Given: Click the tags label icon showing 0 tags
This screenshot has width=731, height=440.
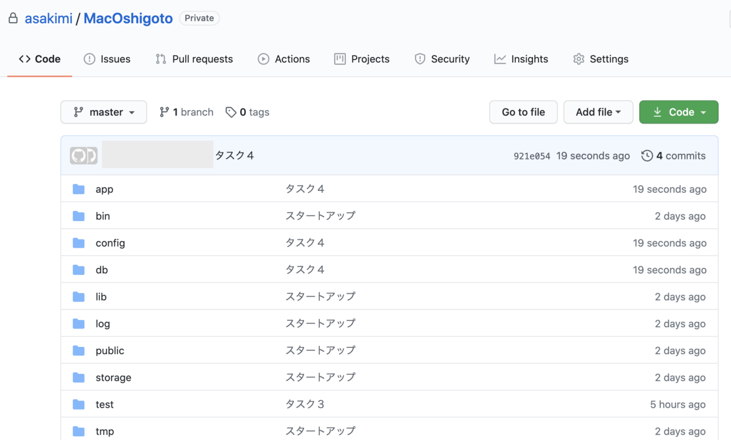Looking at the screenshot, I should [231, 112].
